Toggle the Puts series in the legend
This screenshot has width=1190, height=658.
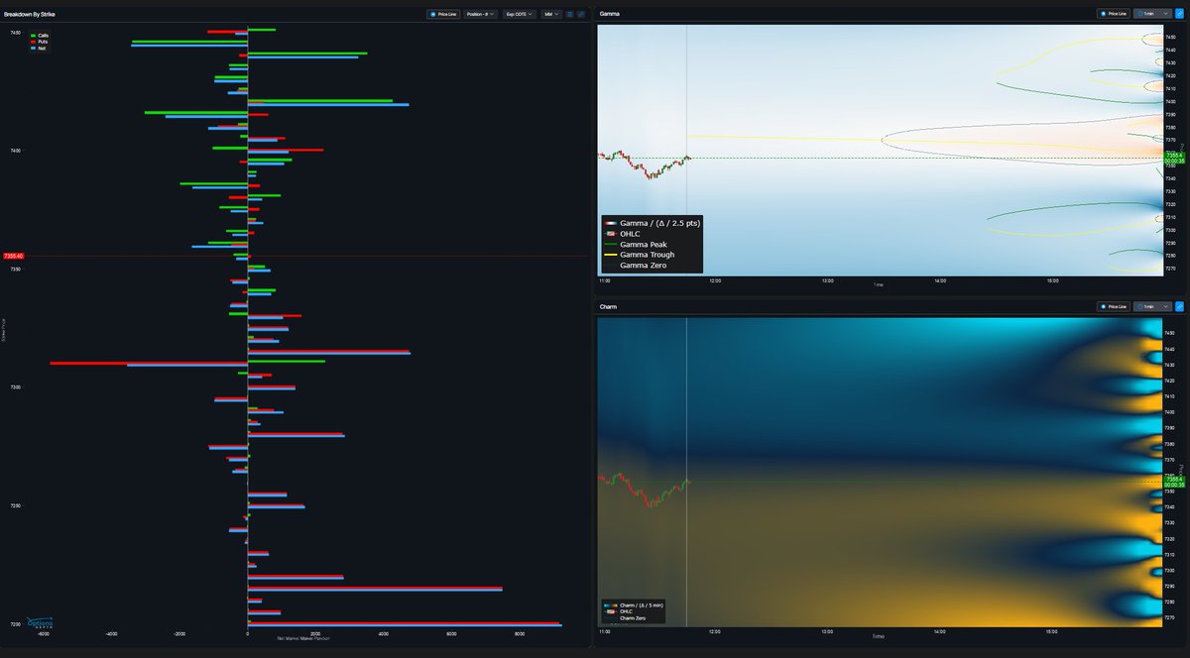40,41
